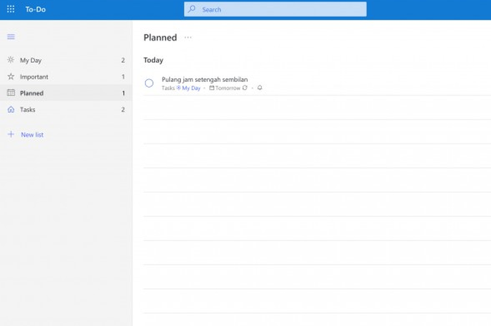This screenshot has width=491, height=326.
Task: Click into the Search field
Action: click(x=275, y=9)
